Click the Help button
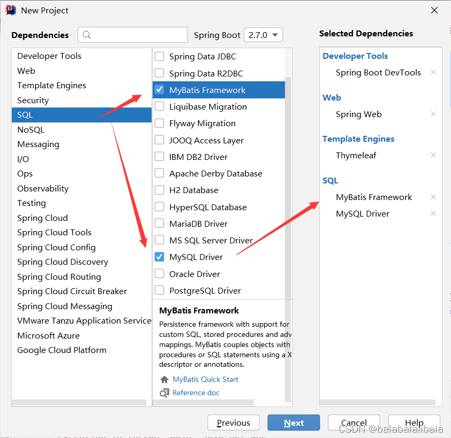This screenshot has height=438, width=451. (x=414, y=422)
